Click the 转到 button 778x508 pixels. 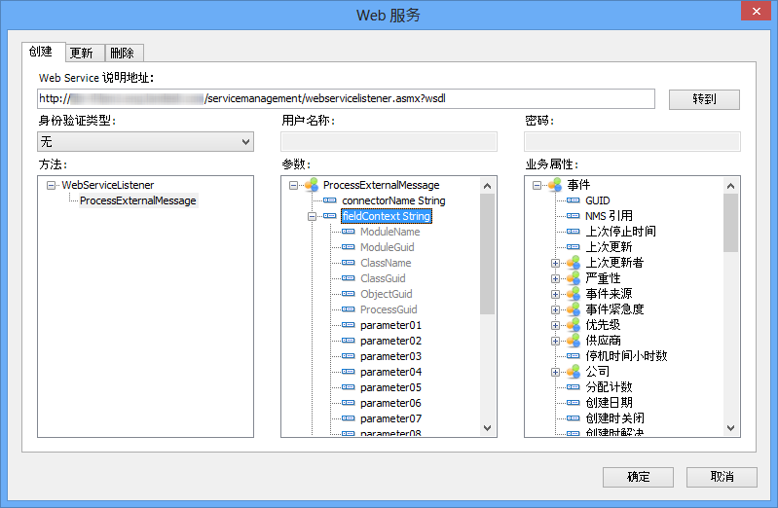[704, 99]
